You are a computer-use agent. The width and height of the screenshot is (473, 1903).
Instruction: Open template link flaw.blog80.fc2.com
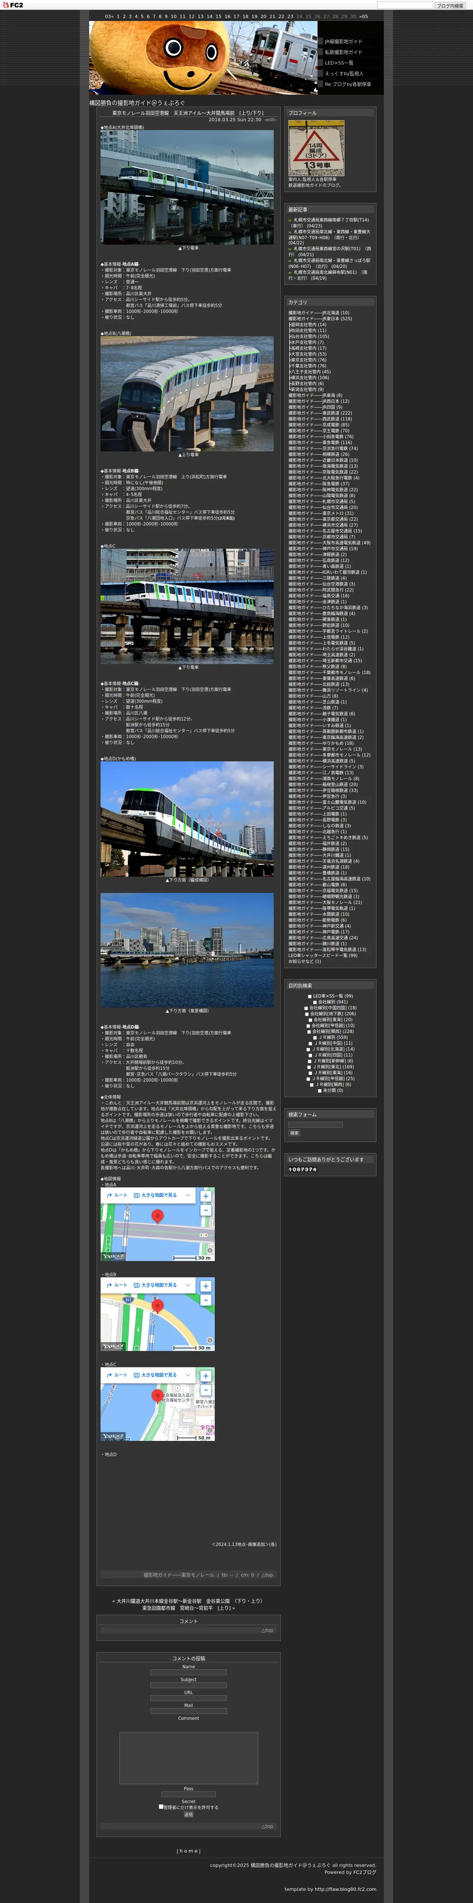tap(346, 1889)
